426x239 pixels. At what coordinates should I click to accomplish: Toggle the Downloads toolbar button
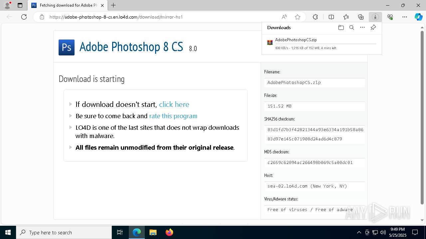coord(375,17)
